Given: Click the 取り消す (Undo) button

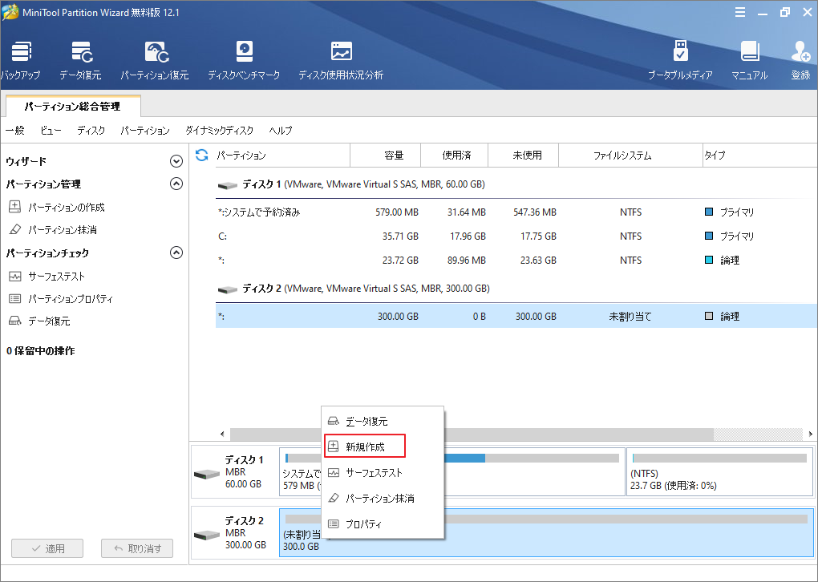Looking at the screenshot, I should (135, 548).
